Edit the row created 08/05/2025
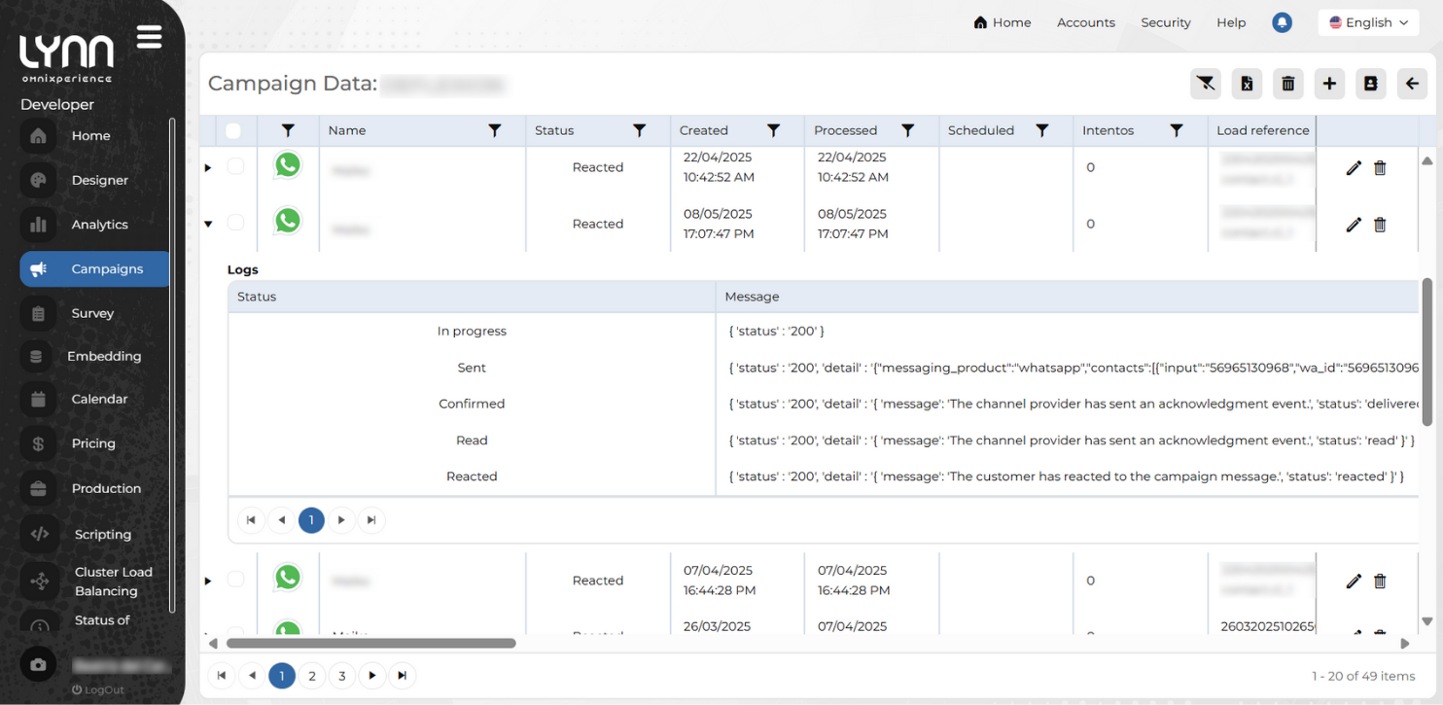The image size is (1443, 705). 1354,225
